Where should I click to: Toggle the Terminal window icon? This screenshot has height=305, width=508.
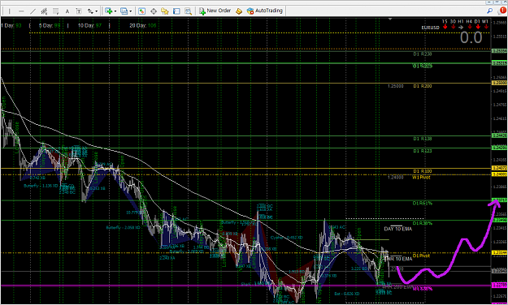(x=176, y=11)
